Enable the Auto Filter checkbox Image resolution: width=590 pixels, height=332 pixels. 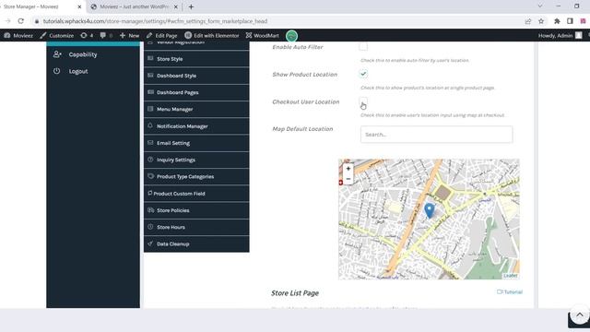click(x=363, y=47)
